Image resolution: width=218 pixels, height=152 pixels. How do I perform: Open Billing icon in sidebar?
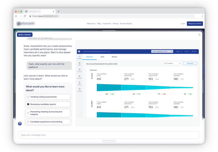point(79,83)
